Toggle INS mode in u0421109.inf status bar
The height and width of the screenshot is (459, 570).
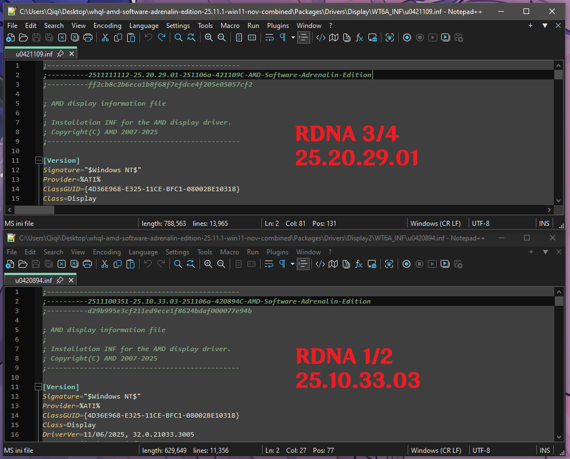[x=544, y=224]
